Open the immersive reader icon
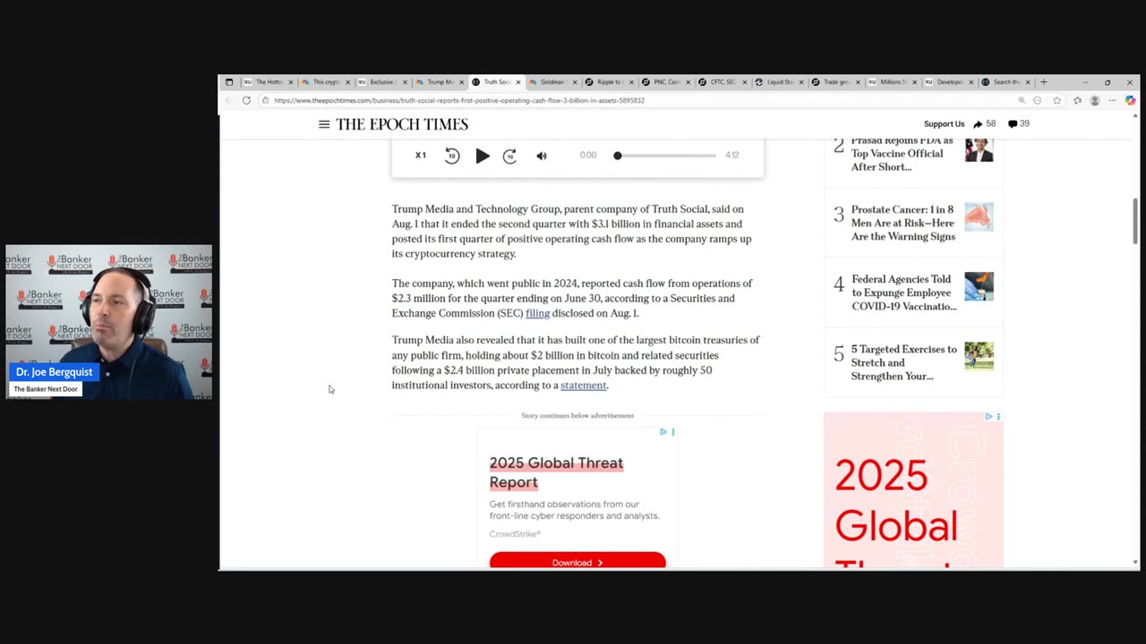 pos(1038,100)
